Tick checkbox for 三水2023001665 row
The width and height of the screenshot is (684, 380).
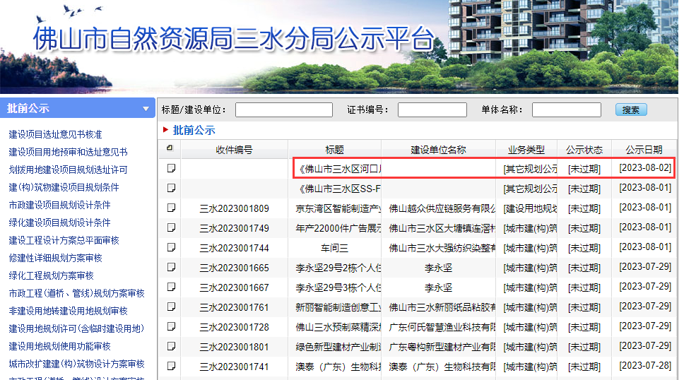point(172,267)
